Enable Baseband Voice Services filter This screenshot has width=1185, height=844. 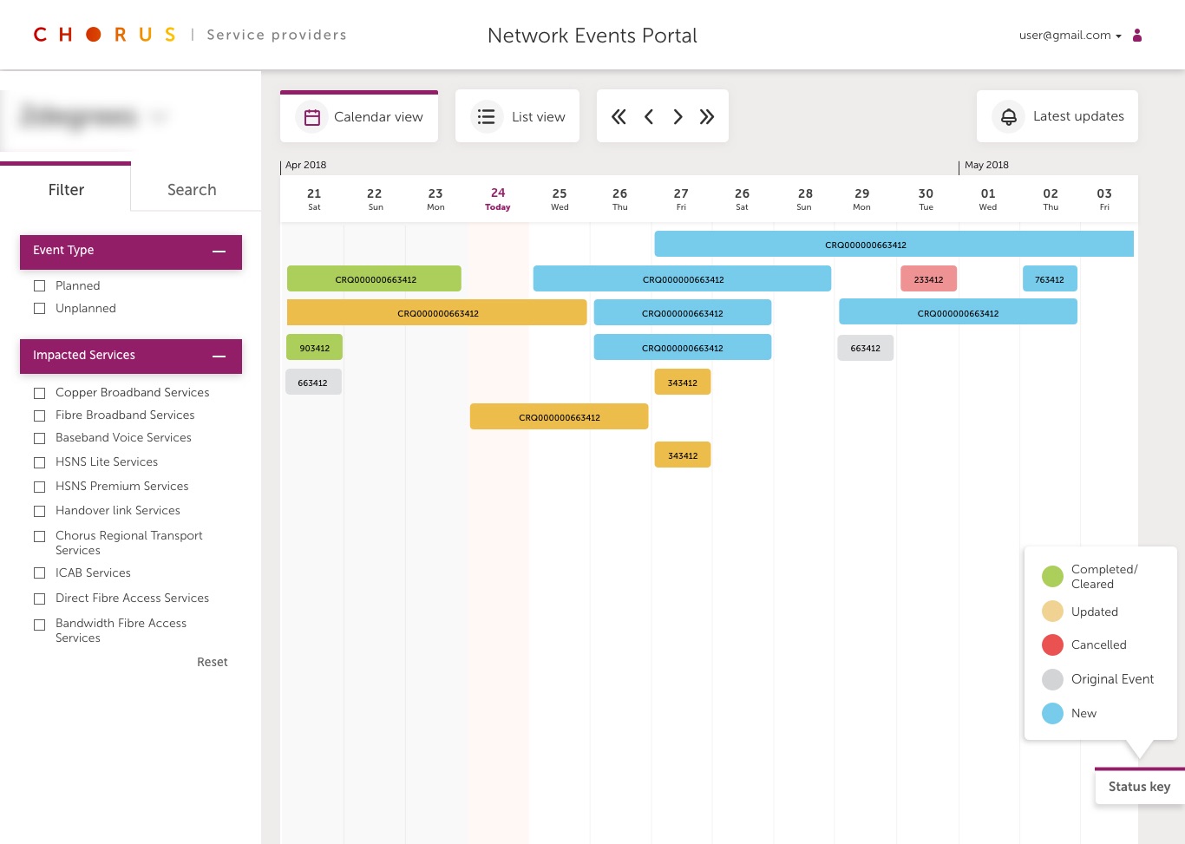(39, 438)
